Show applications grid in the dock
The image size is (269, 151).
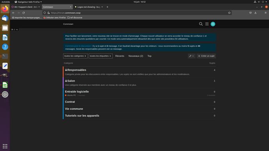pos(5,146)
